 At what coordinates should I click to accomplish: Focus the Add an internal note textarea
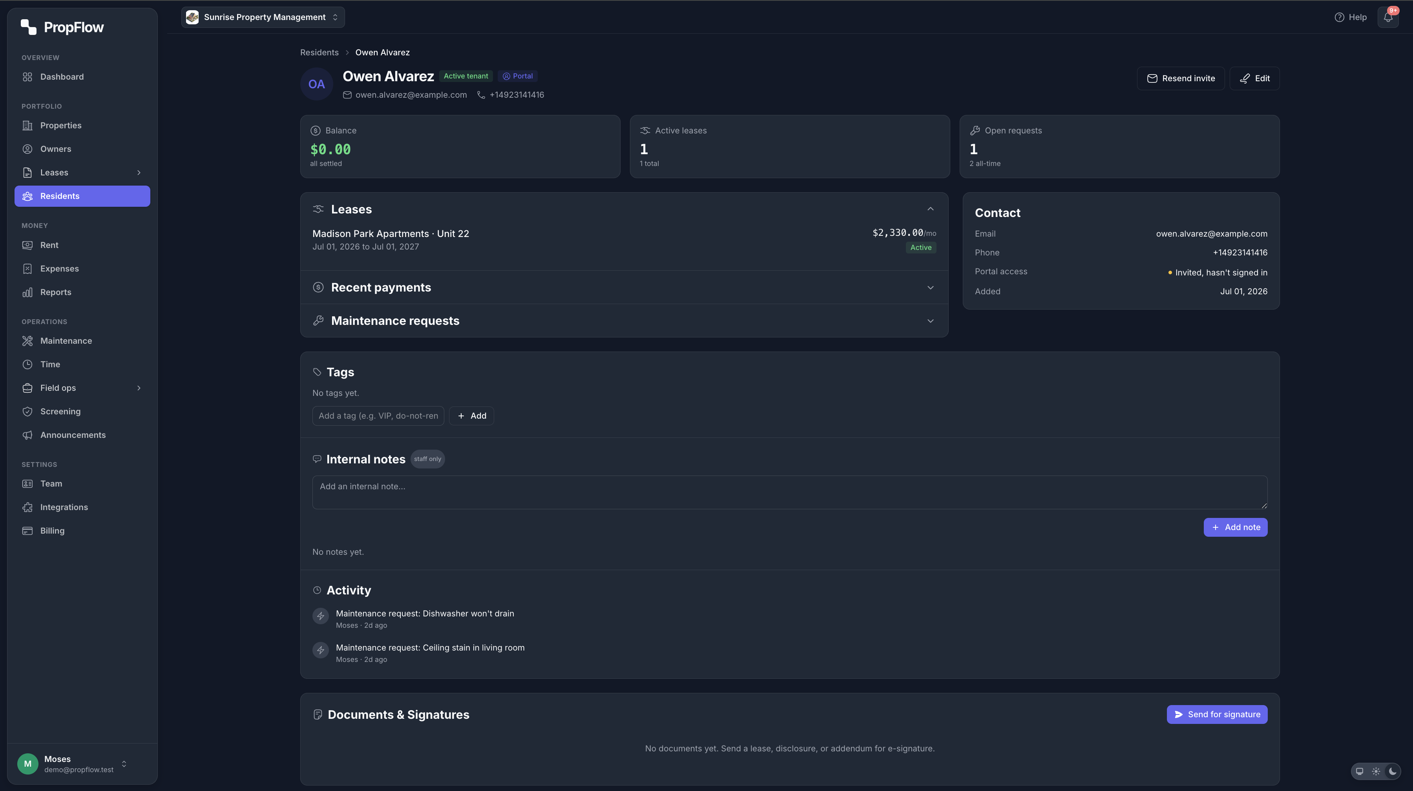[x=789, y=492]
